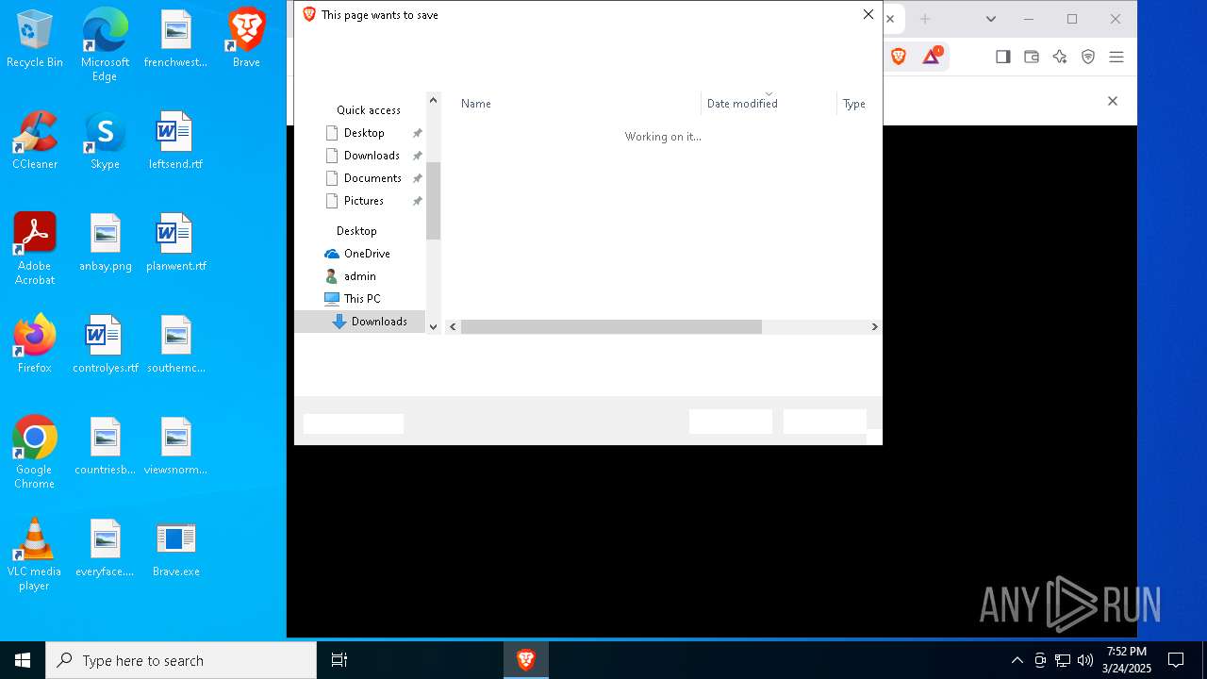Launch Firefox from the desktop
This screenshot has width=1207, height=679.
pos(35,344)
